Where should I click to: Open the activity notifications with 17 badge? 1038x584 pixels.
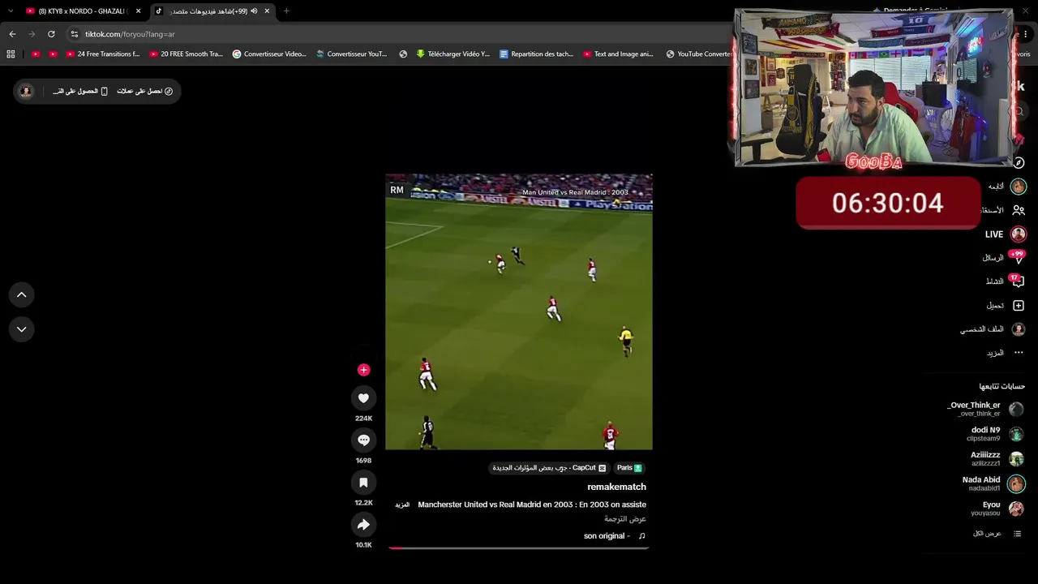[1006, 281]
